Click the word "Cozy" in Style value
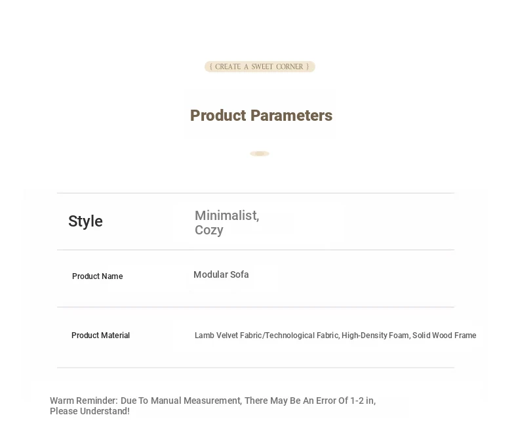The image size is (518, 434). pos(209,230)
